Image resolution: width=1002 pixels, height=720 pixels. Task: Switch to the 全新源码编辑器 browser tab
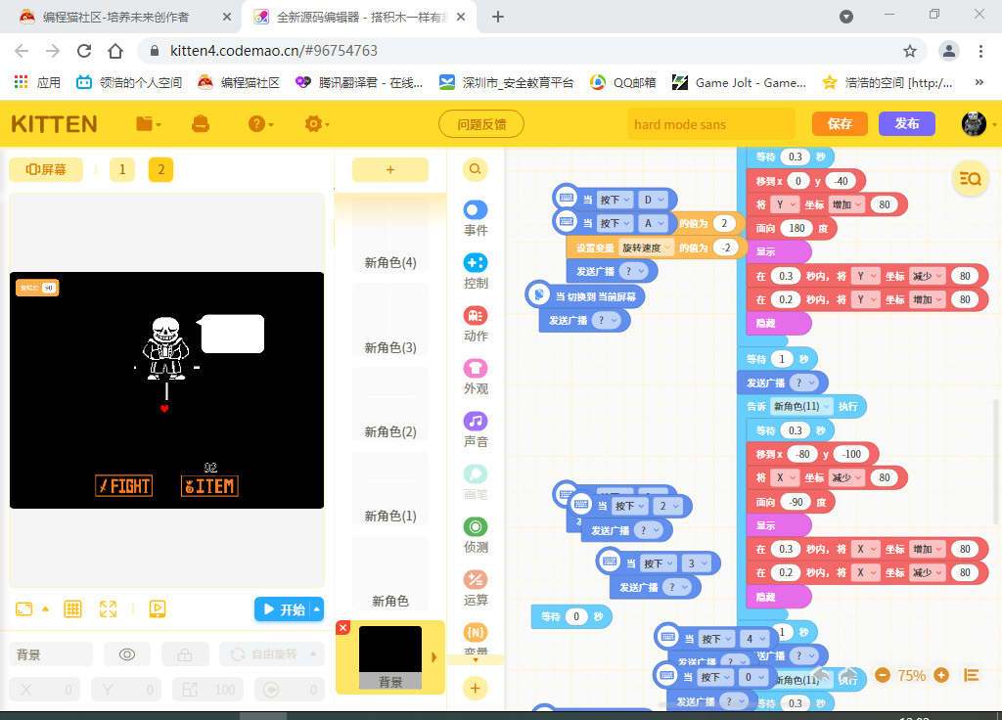click(x=359, y=18)
